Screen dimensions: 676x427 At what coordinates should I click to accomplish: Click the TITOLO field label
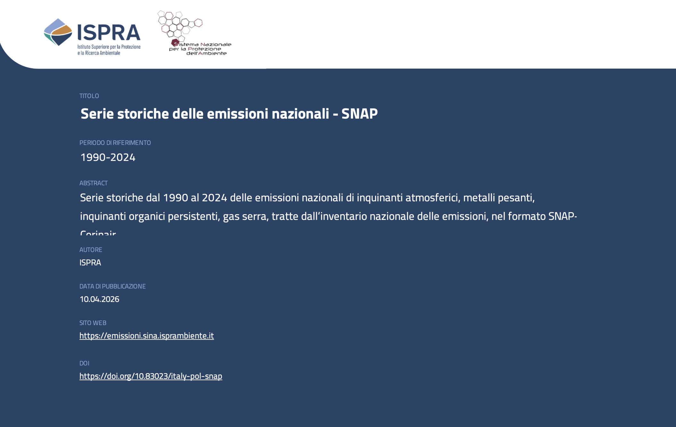(89, 96)
